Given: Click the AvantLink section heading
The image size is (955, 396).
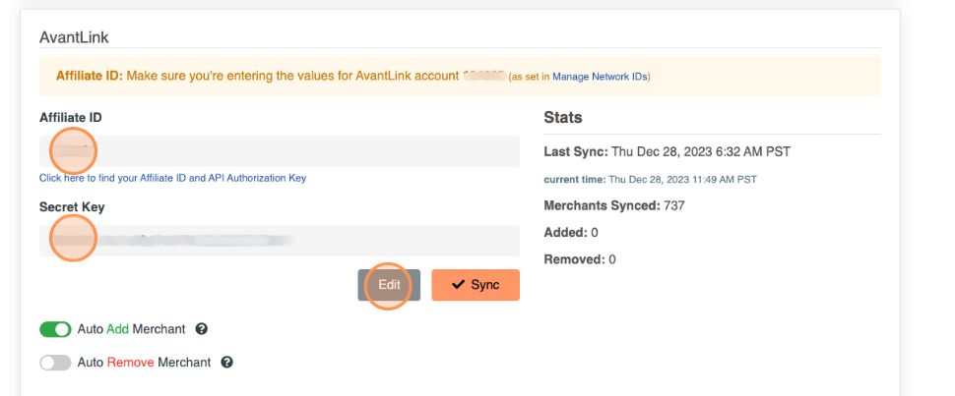Looking at the screenshot, I should pyautogui.click(x=74, y=37).
